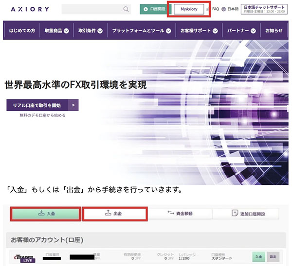This screenshot has width=292, height=266.
Task: Open the 取引条件 menu
Action: coord(87,31)
